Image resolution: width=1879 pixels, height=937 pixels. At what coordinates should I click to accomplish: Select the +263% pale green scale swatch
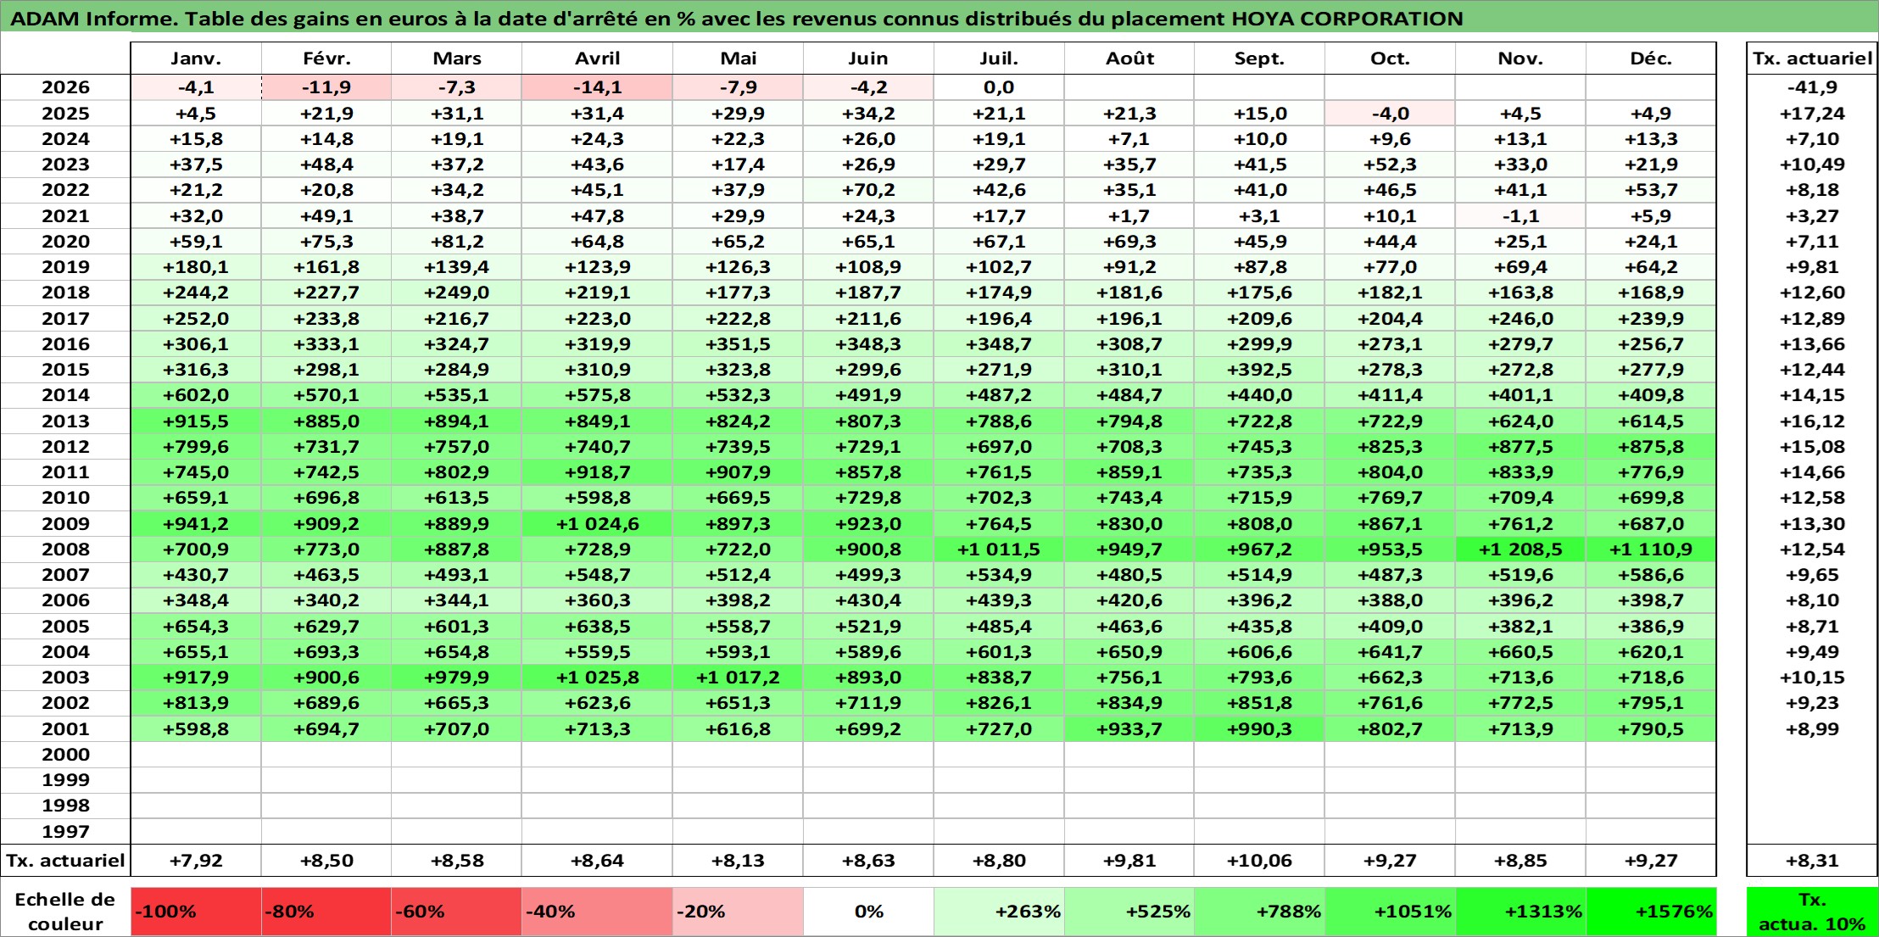999,912
